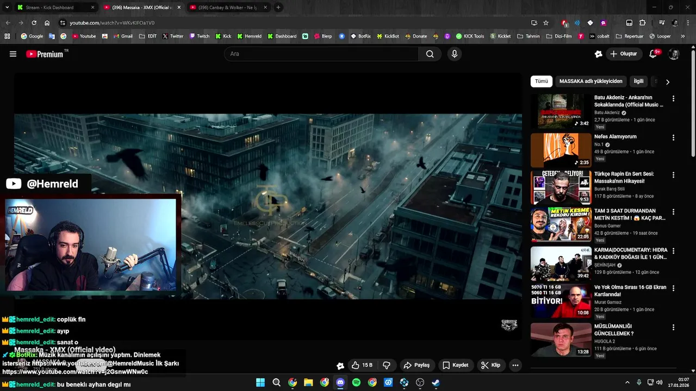Open options for Nefes Alamıyorum video
This screenshot has height=391, width=696.
point(673,137)
